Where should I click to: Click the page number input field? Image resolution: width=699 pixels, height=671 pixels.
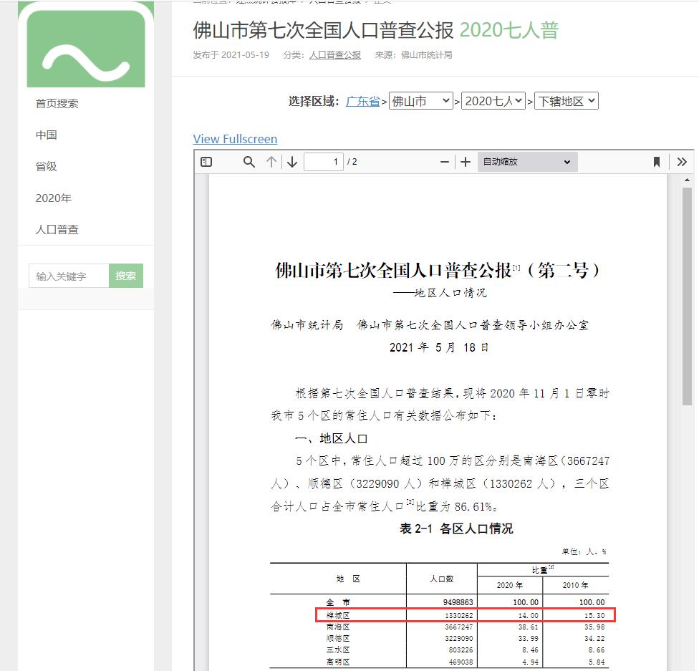pos(324,161)
